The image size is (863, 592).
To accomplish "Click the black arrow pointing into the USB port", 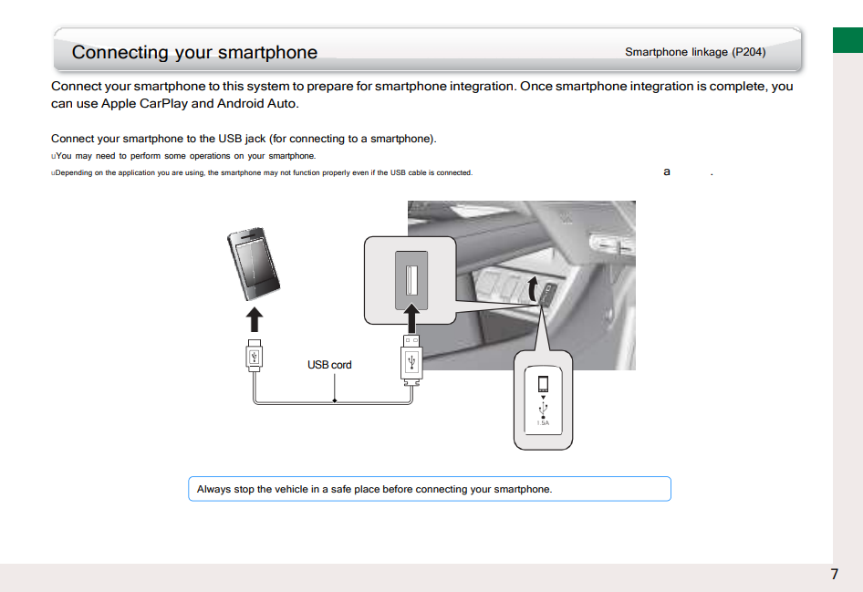I will (x=411, y=318).
